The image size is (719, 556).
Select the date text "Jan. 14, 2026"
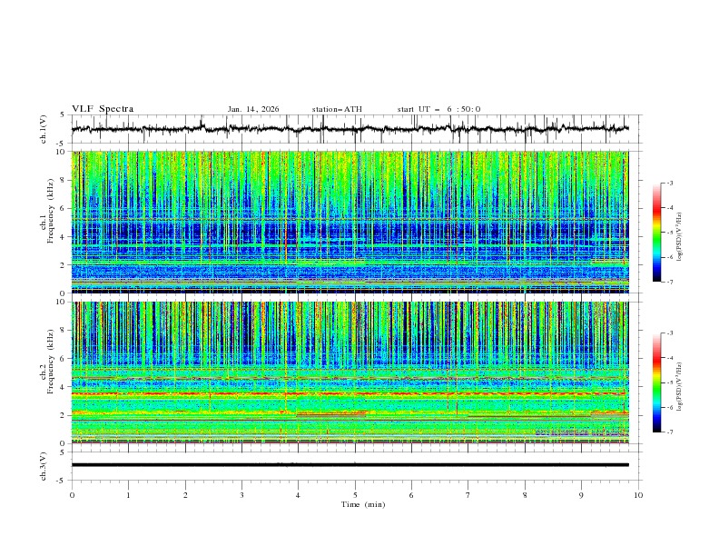(x=253, y=109)
